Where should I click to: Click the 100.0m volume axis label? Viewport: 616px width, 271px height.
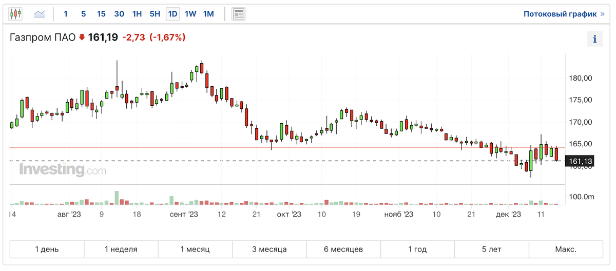[582, 197]
